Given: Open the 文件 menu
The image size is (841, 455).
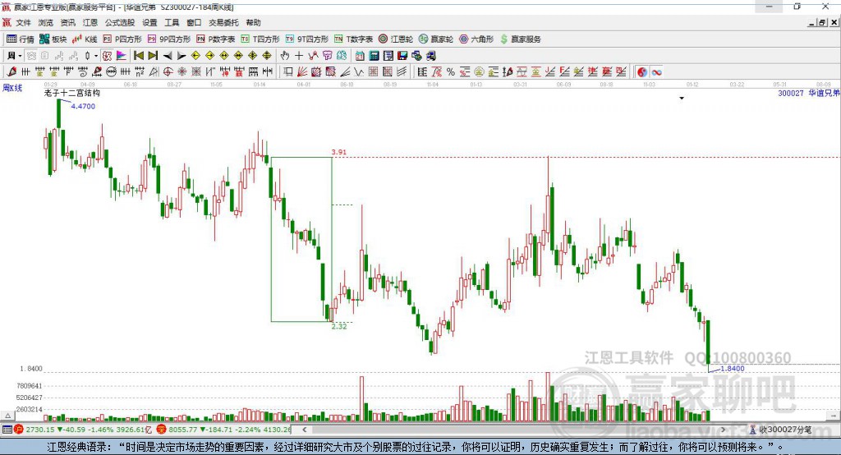Looking at the screenshot, I should (x=23, y=22).
